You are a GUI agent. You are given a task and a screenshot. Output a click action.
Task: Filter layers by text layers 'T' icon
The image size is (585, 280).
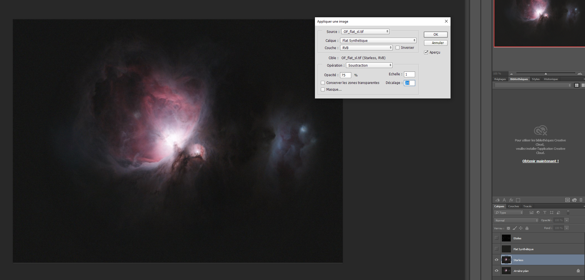point(545,213)
